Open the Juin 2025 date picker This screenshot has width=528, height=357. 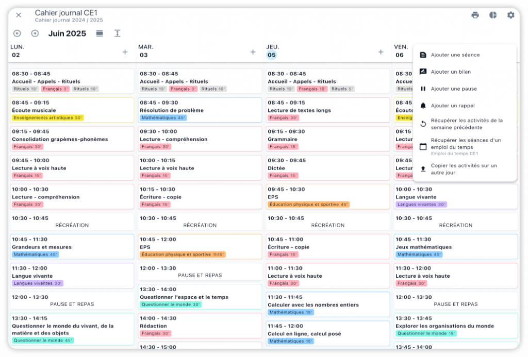(67, 33)
